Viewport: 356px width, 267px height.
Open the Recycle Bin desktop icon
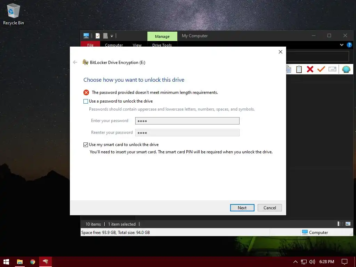tap(14, 14)
